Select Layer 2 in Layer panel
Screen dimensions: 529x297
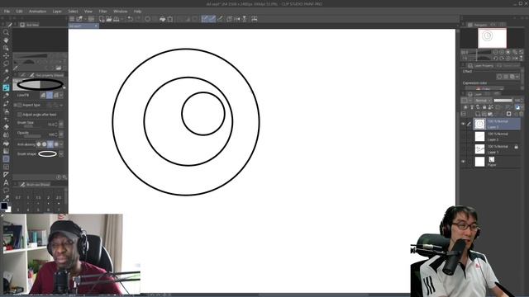click(x=497, y=136)
